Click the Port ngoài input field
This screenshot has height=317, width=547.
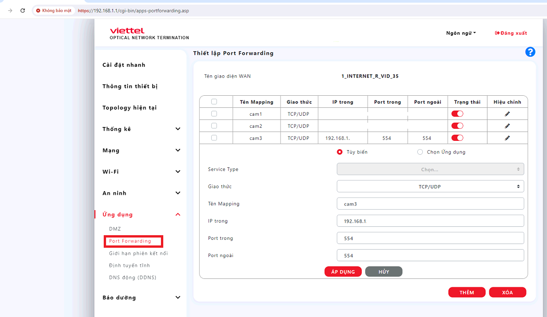coord(430,256)
